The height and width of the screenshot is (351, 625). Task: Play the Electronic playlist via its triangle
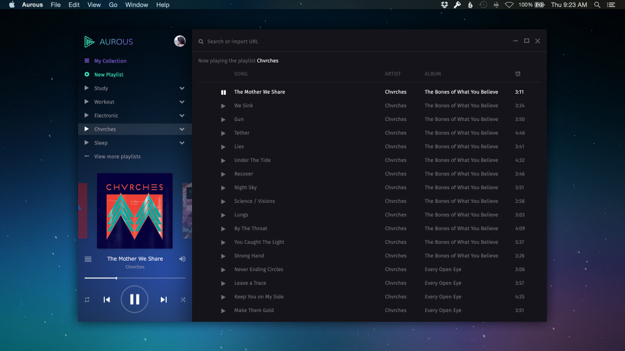pos(87,115)
